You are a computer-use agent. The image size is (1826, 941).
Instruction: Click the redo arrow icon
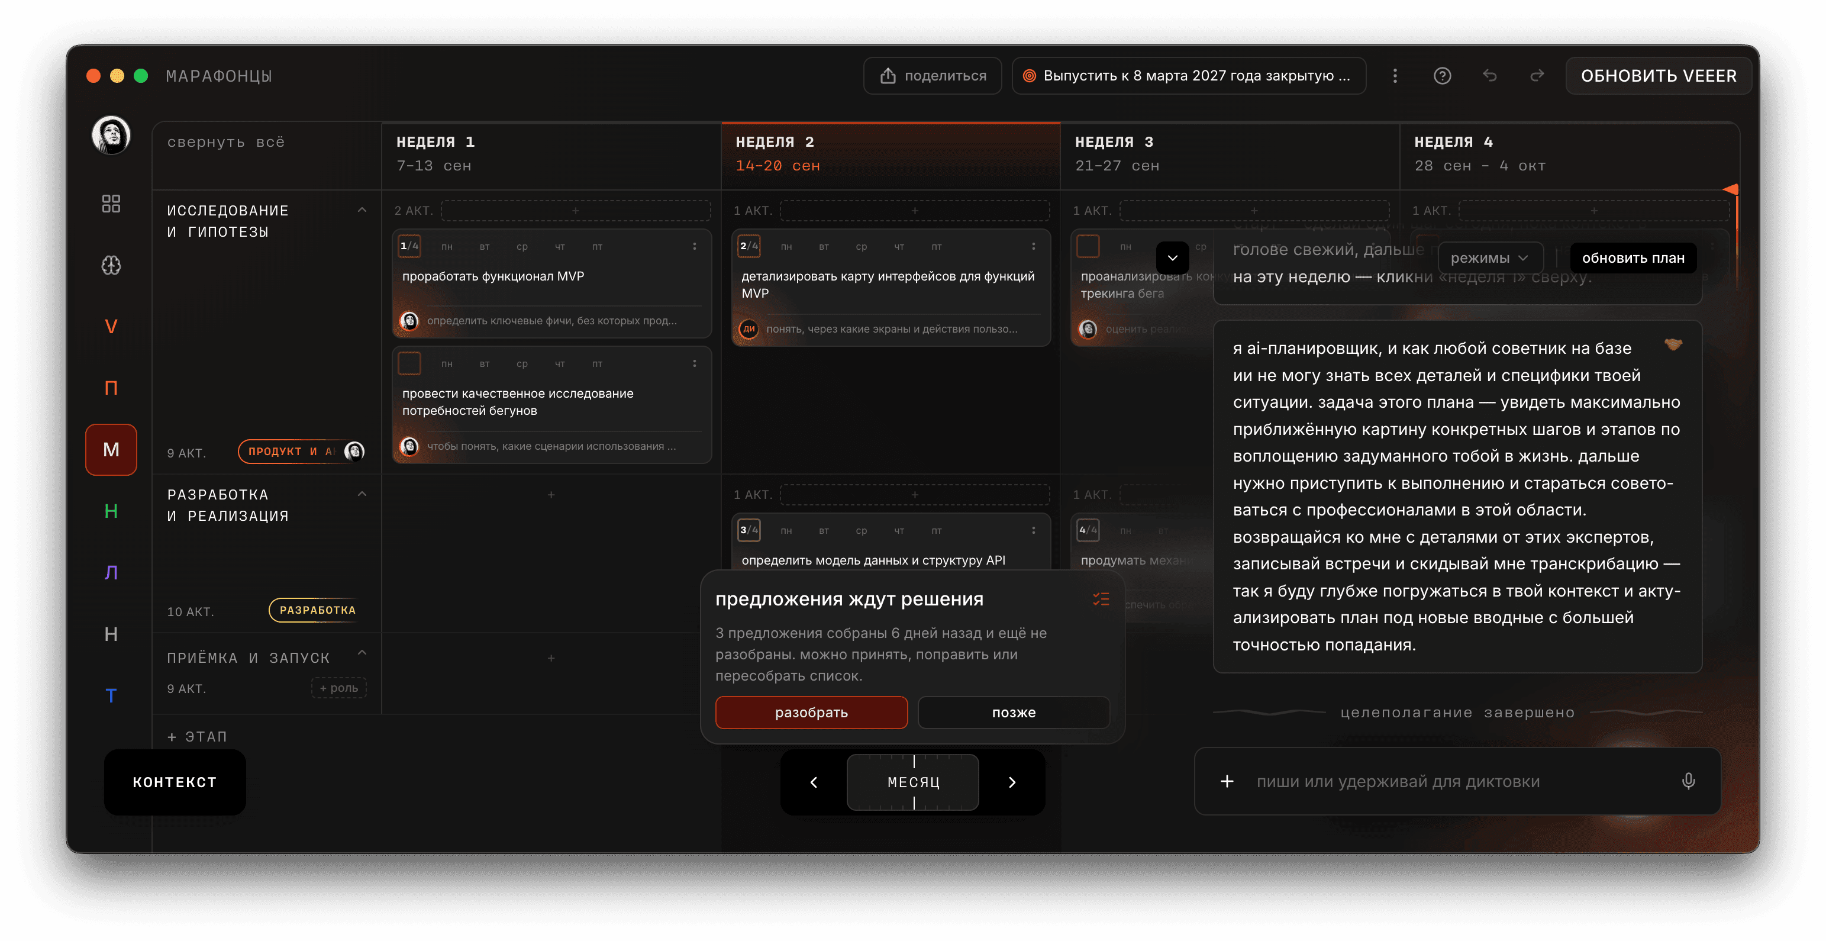coord(1537,76)
